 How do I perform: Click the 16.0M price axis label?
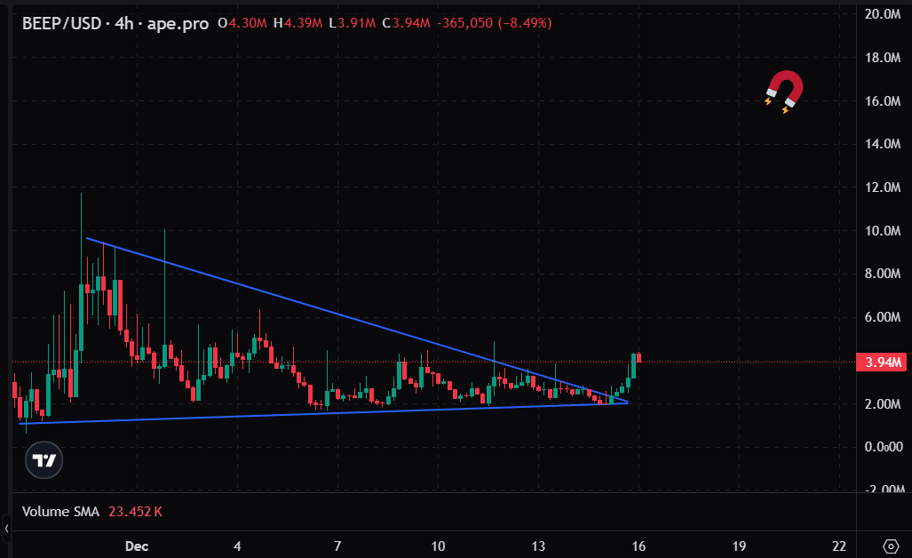pyautogui.click(x=883, y=101)
